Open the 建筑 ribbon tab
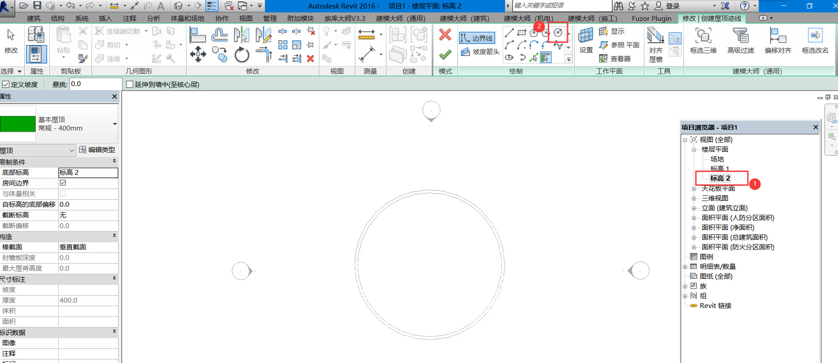This screenshot has height=363, width=838. pyautogui.click(x=34, y=18)
